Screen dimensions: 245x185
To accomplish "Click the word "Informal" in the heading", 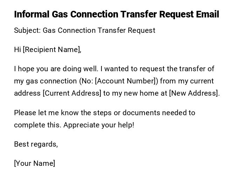I will coord(31,15).
